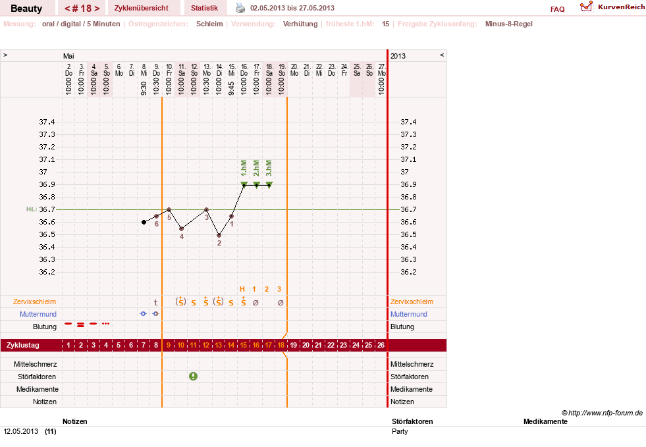The height and width of the screenshot is (447, 646).
Task: Click Muttermund symbol on cycle day 7
Action: 144,314
